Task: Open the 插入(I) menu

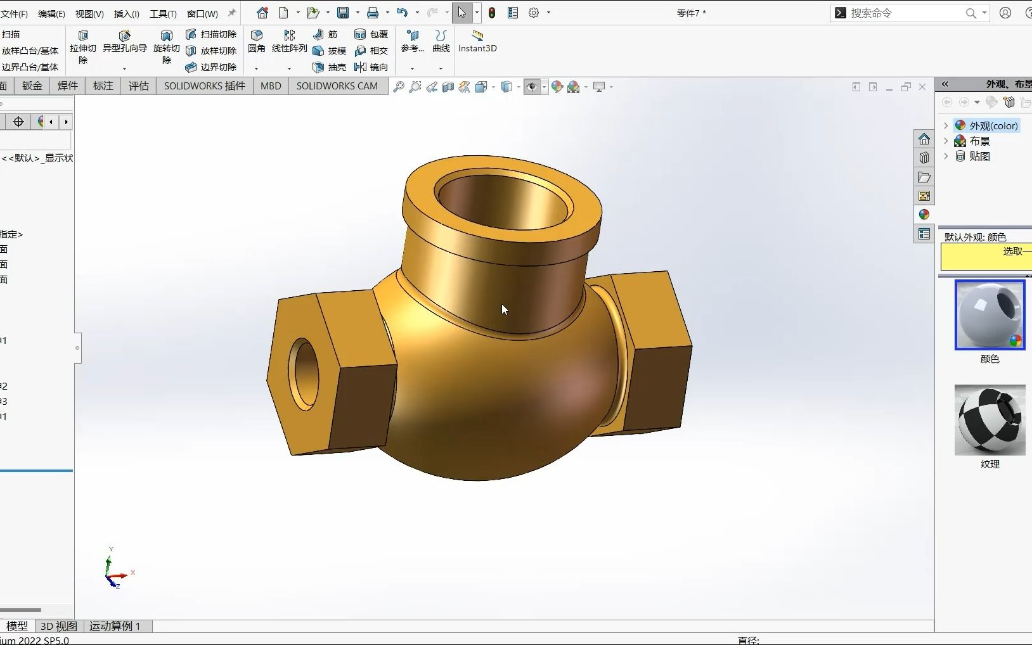Action: [x=126, y=13]
